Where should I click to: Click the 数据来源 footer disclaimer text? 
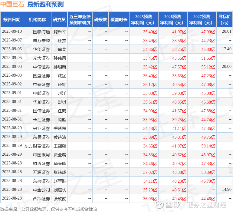tap(49, 209)
